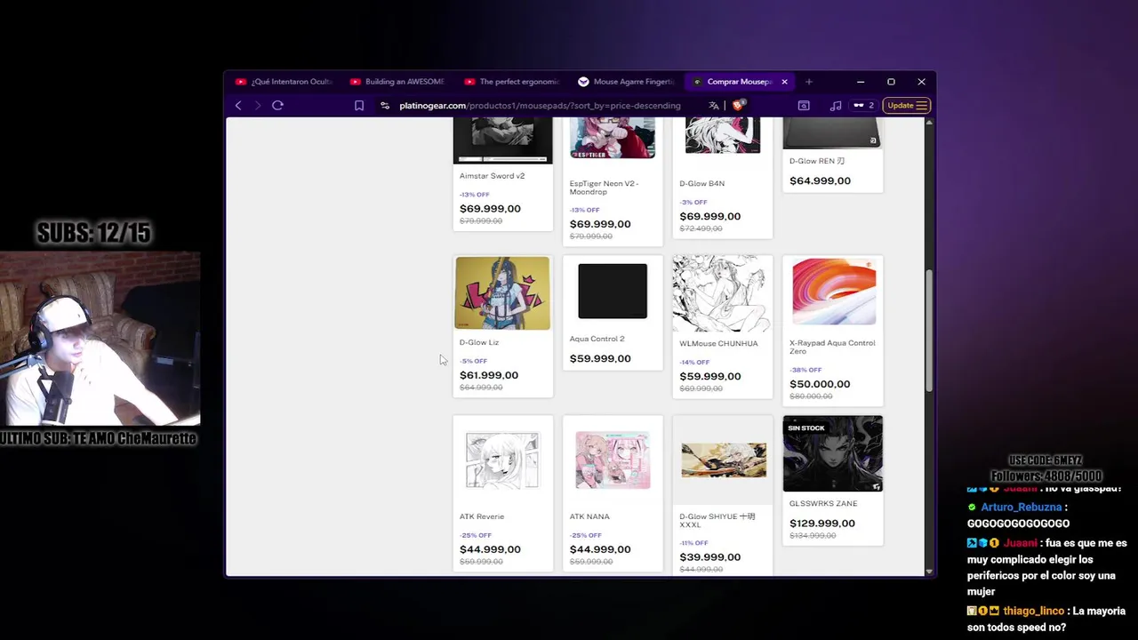
Task: Switch to '¿Qué Intentaron Oculta' tab
Action: coord(284,82)
